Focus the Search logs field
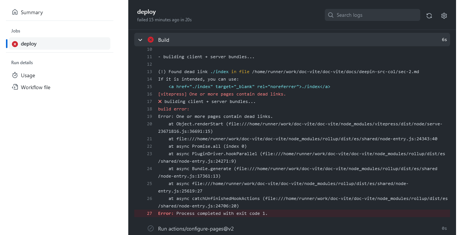465x235 pixels. [373, 15]
